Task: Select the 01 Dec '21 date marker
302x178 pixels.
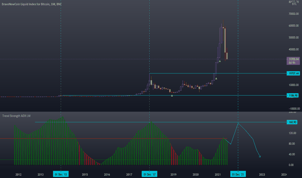Action: [x=238, y=174]
